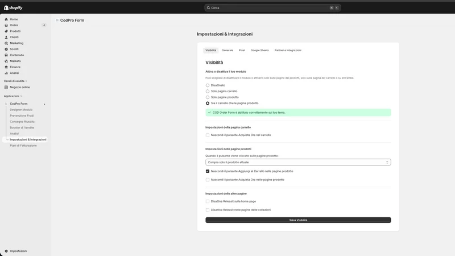This screenshot has width=455, height=256.
Task: Click the Home icon in sidebar
Action: click(x=6, y=19)
